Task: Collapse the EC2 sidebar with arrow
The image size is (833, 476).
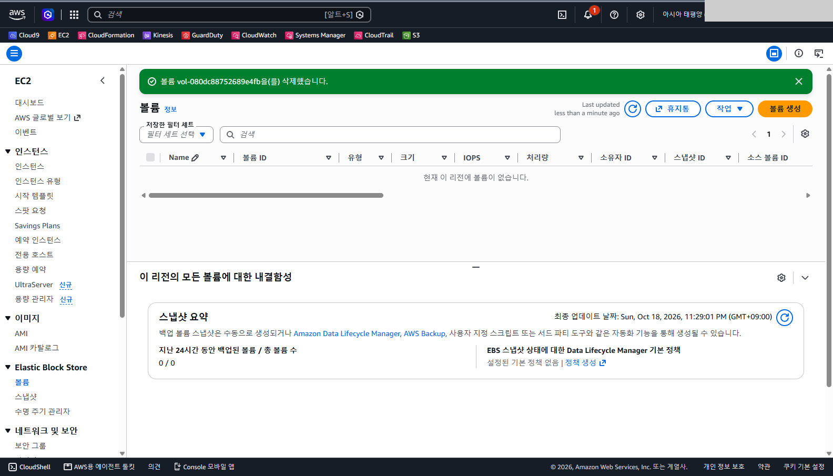Action: point(103,80)
